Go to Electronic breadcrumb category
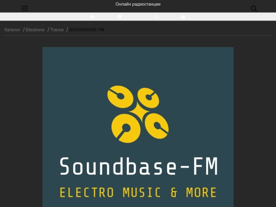This screenshot has width=276, height=207. [x=35, y=30]
